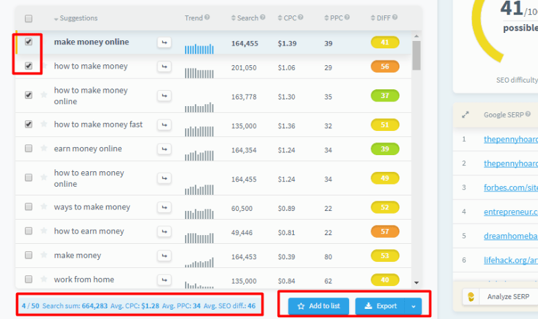The height and width of the screenshot is (319, 538).
Task: Click difficulty badge 56 for how to make money
Action: (385, 66)
